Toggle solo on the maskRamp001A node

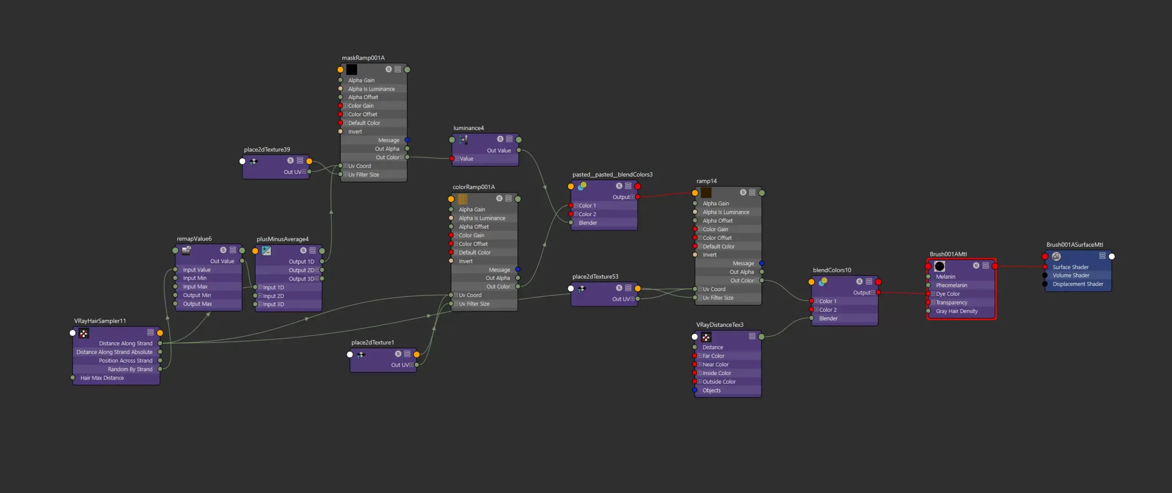[388, 69]
